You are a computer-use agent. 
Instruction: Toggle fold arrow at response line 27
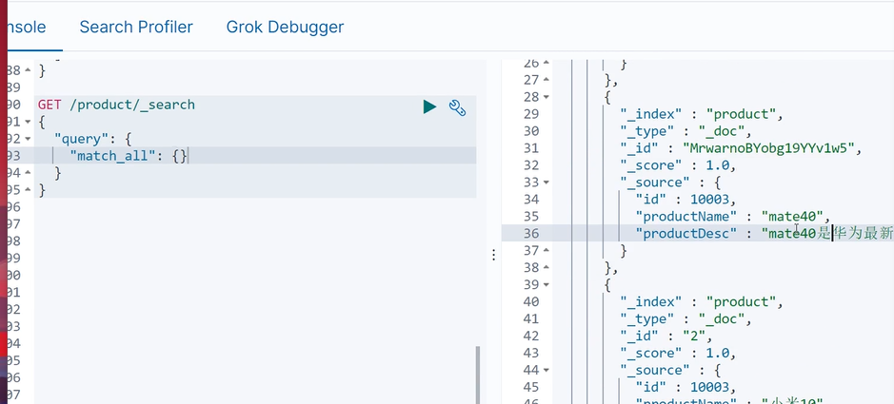pos(546,80)
